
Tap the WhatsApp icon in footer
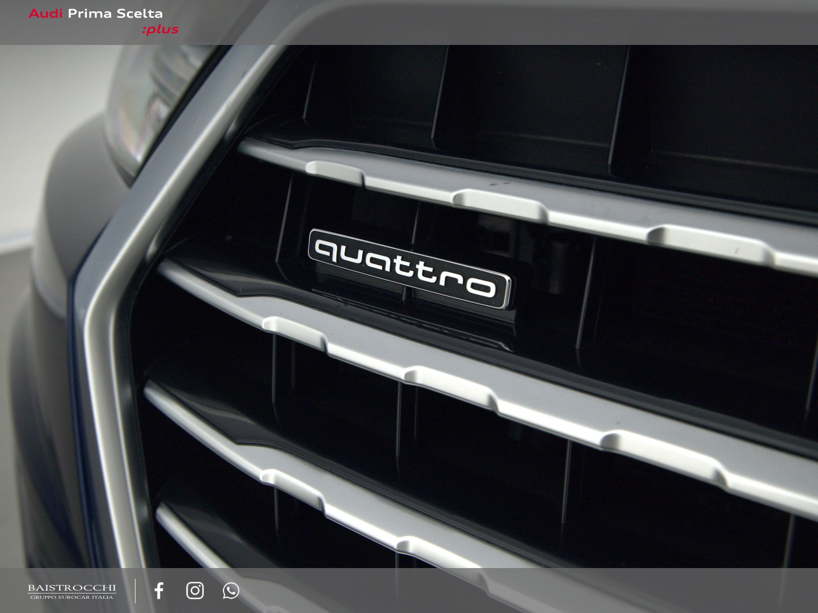[x=231, y=591]
